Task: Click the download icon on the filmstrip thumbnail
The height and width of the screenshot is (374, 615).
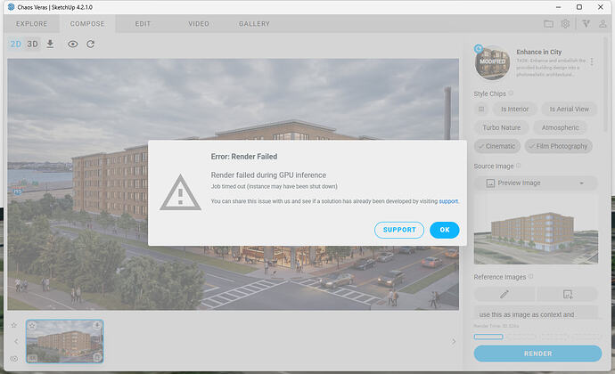Action: pos(97,325)
